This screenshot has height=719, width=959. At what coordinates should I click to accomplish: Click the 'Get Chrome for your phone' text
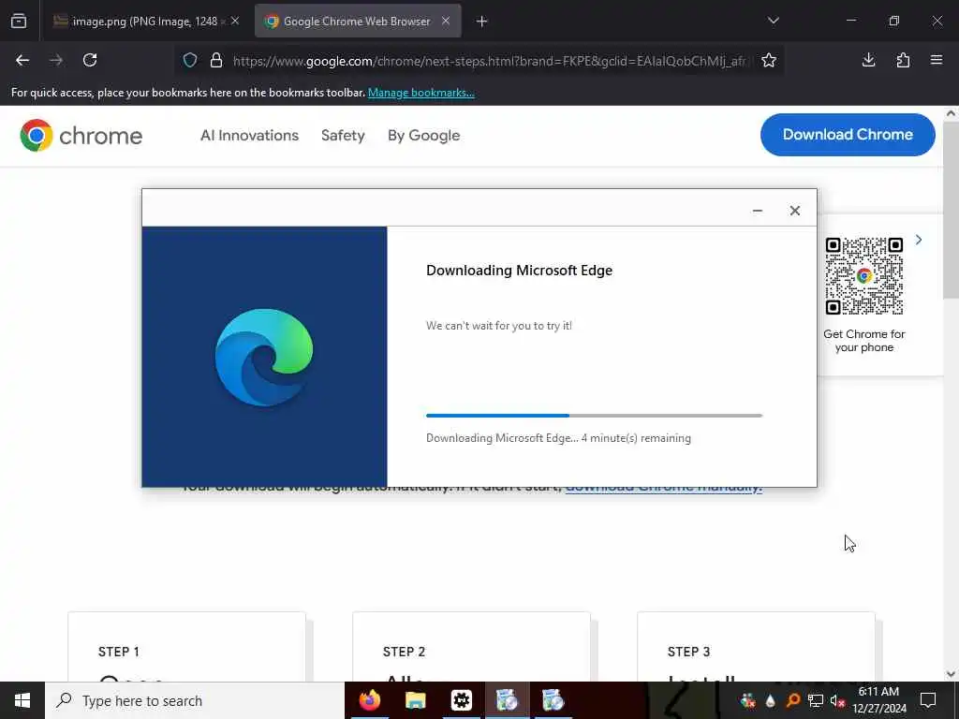(x=864, y=341)
